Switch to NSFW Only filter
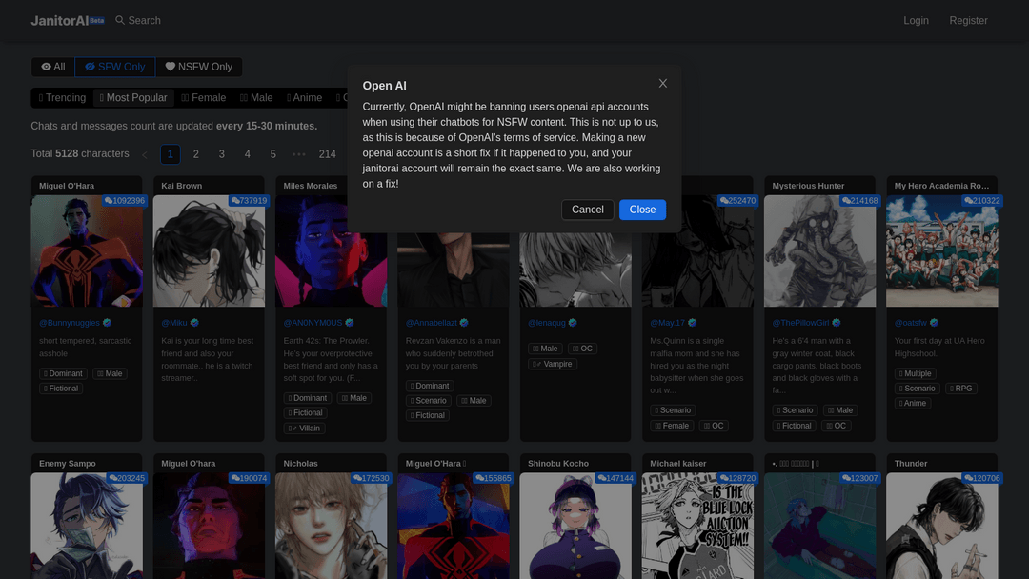1029x579 pixels. tap(199, 67)
